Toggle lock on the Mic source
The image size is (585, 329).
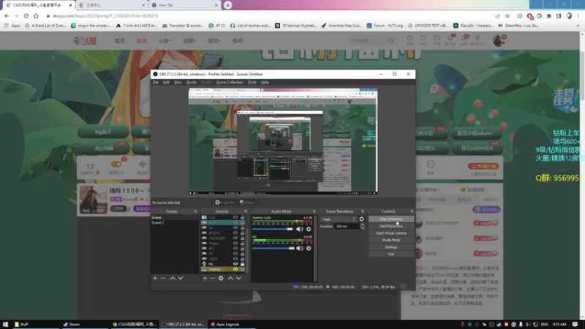[243, 264]
